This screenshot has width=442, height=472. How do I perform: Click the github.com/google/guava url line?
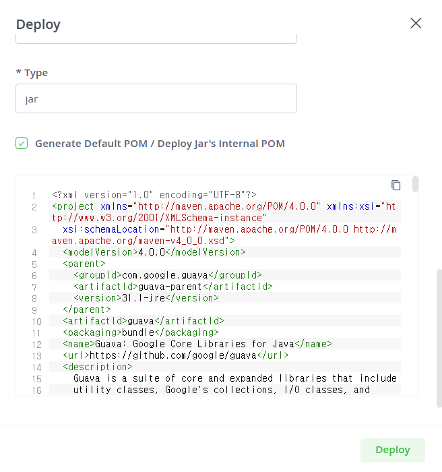point(176,355)
